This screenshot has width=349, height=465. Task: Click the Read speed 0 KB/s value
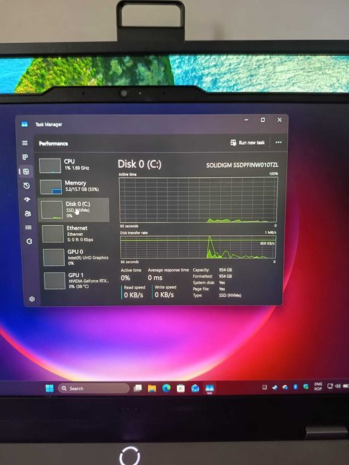[x=134, y=295]
